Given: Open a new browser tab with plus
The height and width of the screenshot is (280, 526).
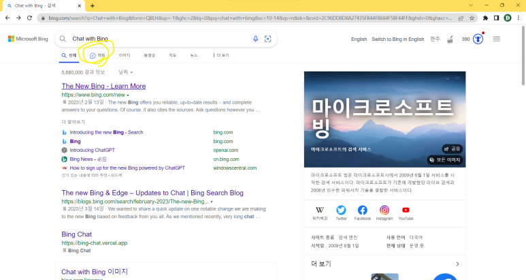Looking at the screenshot, I should pos(93,5).
